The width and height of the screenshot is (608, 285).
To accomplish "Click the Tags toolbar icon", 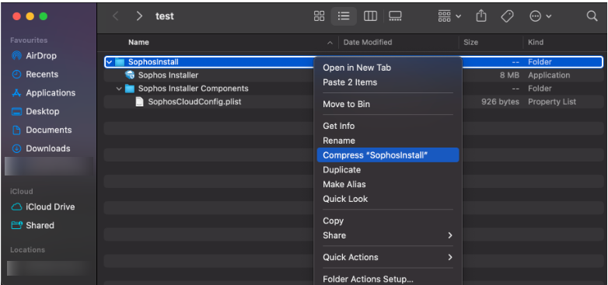I will 507,16.
